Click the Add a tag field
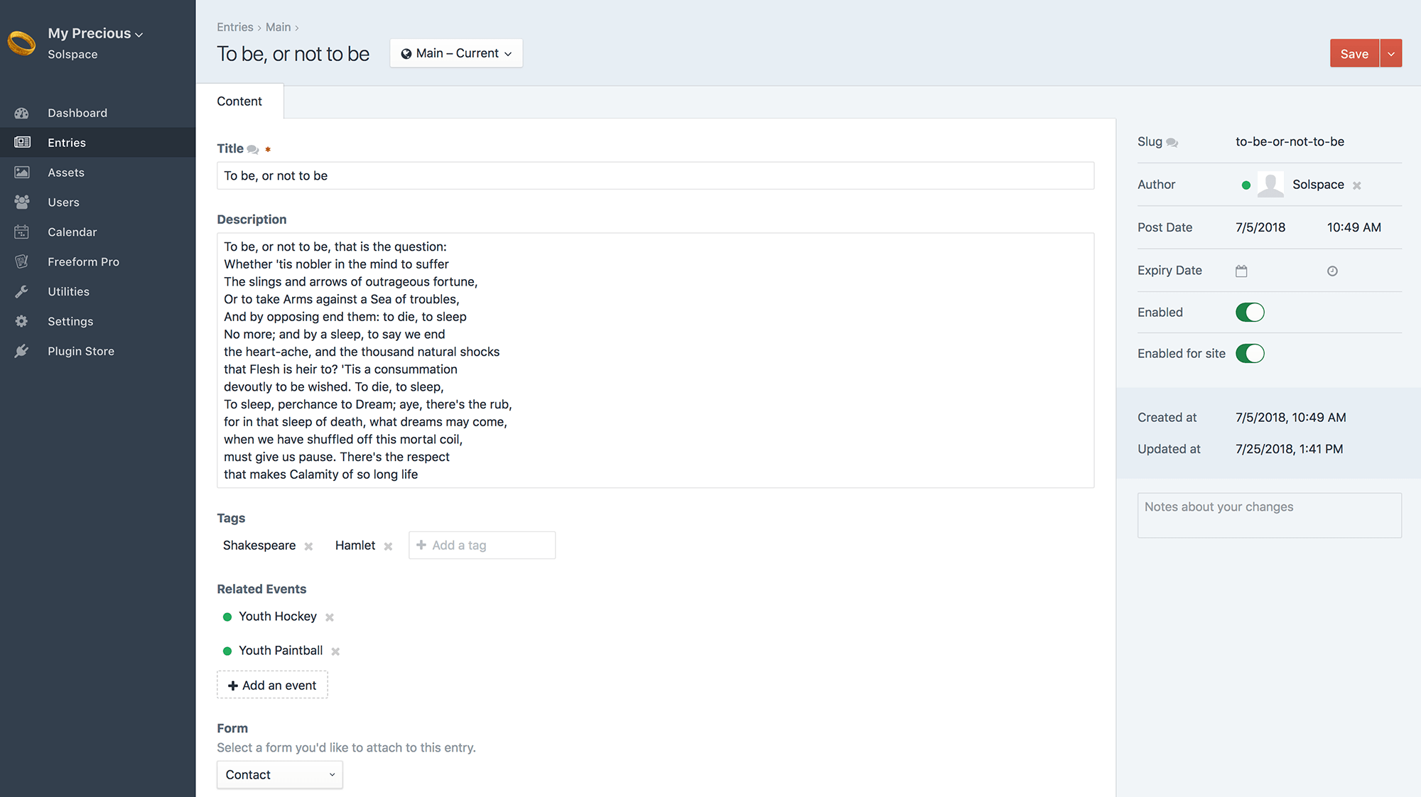 coord(482,546)
